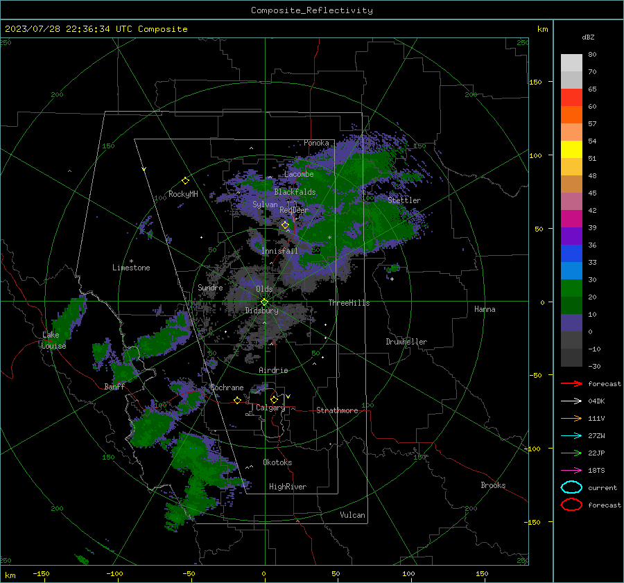This screenshot has height=583, width=624.
Task: Click the red forecast ellipse icon
Action: pos(571,505)
